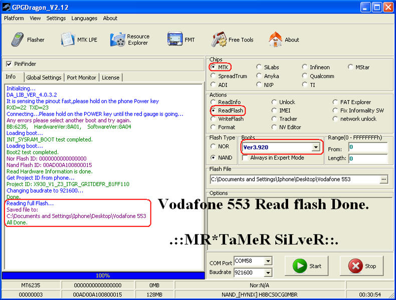396x300 pixels.
Task: Open the Languages menu
Action: point(84,18)
